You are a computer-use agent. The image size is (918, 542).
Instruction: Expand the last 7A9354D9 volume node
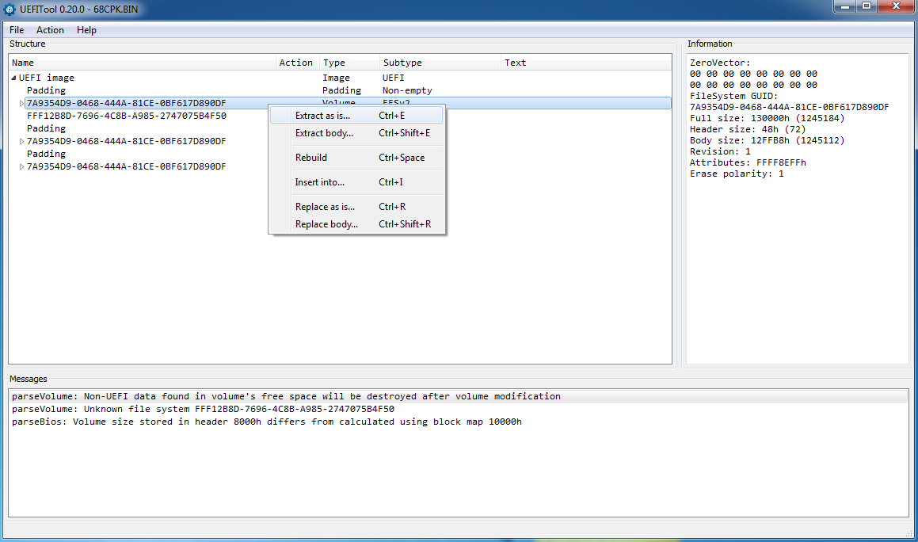click(21, 166)
